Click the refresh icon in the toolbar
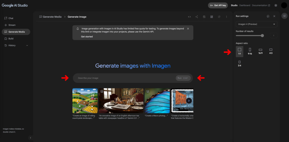The image size is (289, 142). [x=219, y=17]
